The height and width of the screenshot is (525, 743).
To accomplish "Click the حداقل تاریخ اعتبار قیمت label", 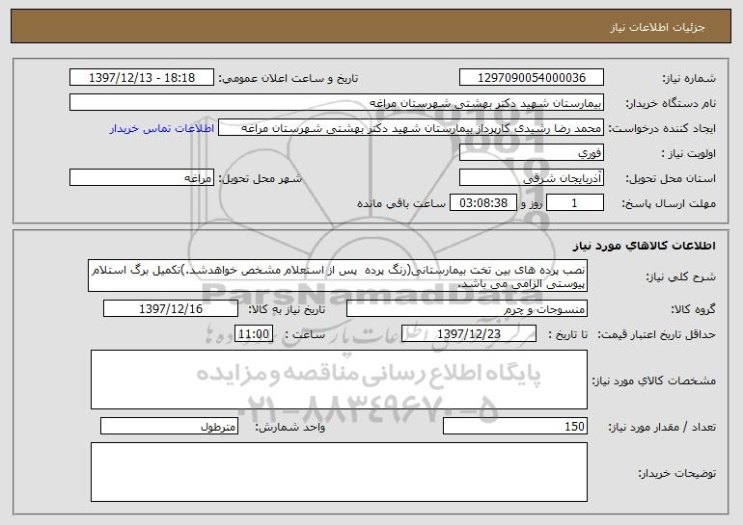I will pyautogui.click(x=656, y=334).
